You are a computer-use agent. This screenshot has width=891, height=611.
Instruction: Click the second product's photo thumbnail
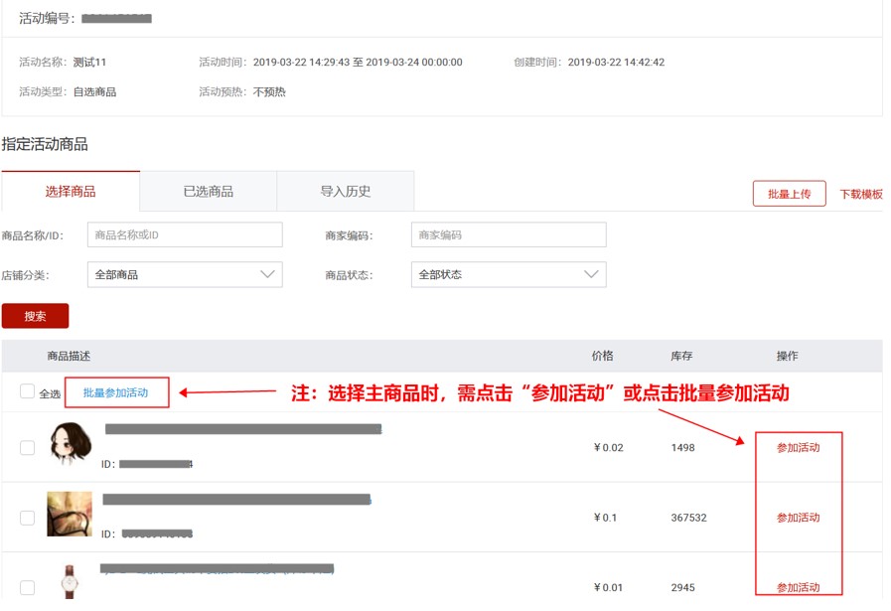pyautogui.click(x=70, y=514)
